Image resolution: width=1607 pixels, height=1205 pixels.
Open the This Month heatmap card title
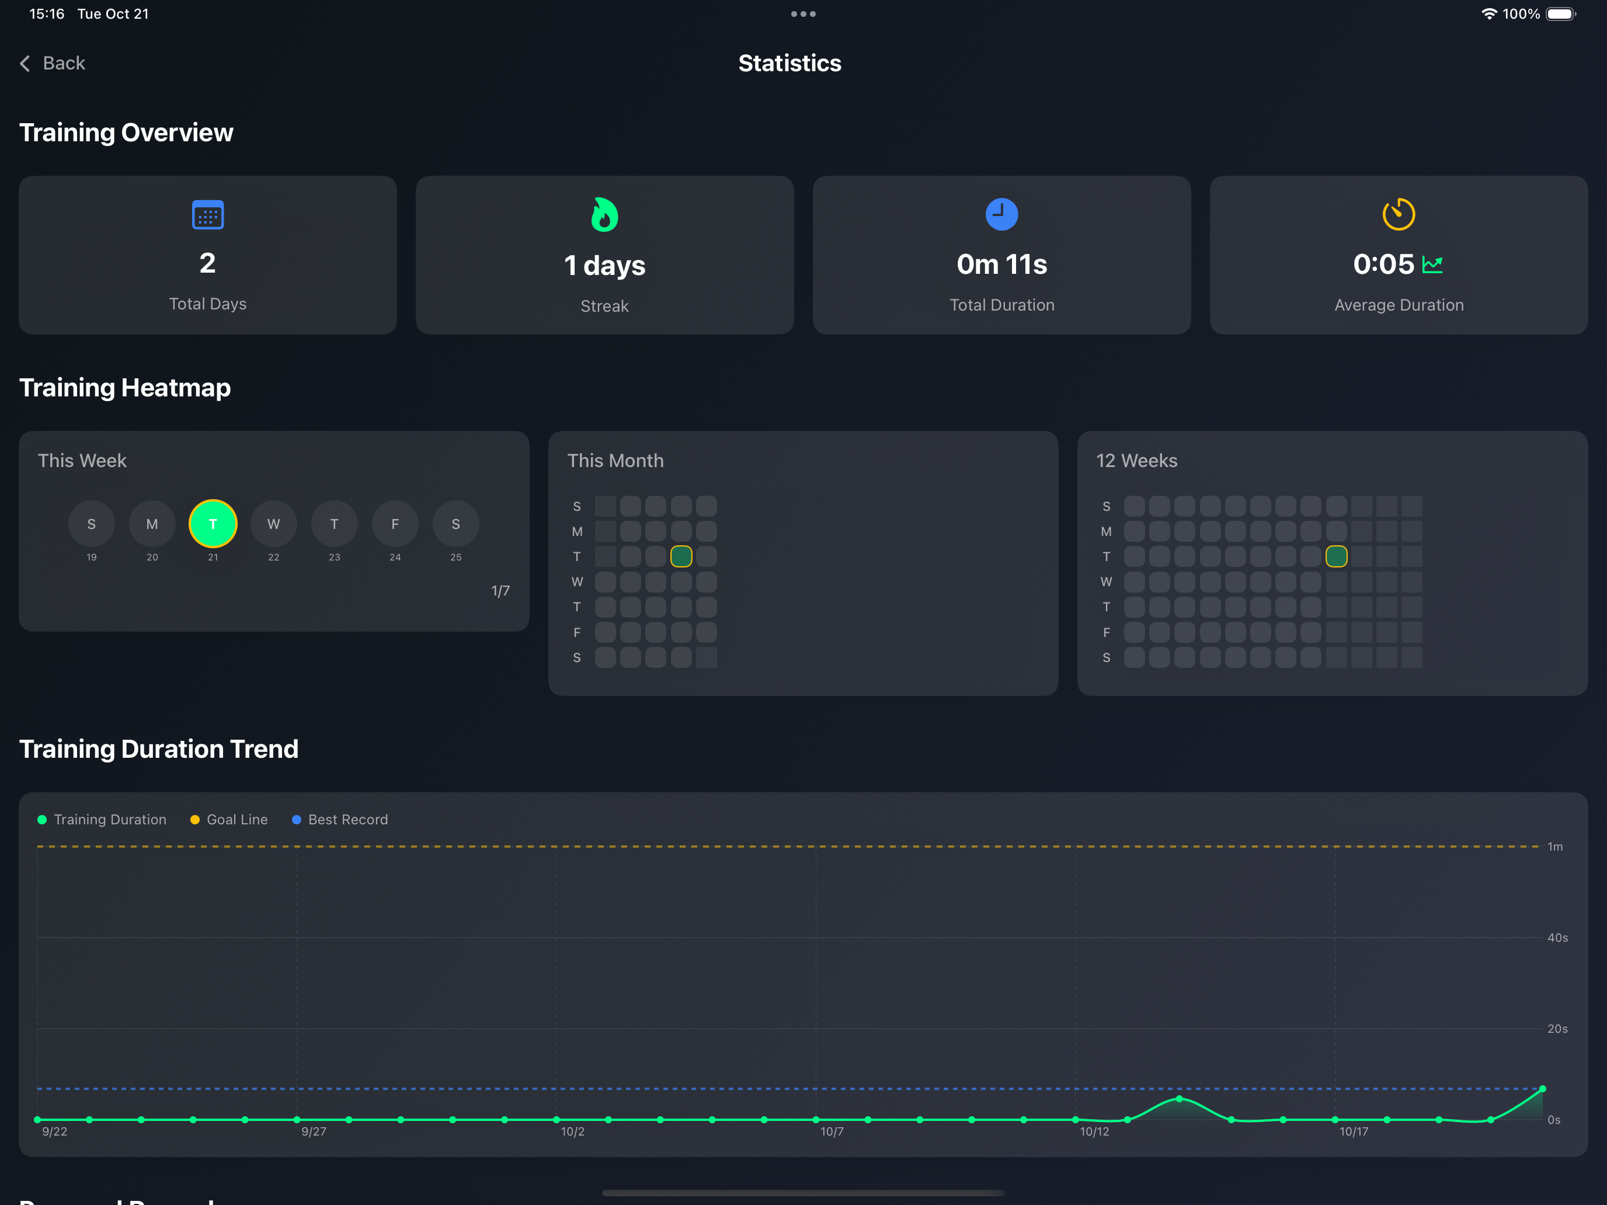click(x=615, y=461)
